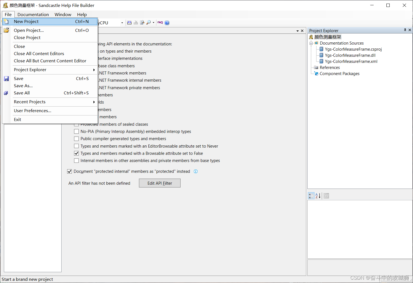This screenshot has width=413, height=283.
Task: Check No-PIA embedded interop types option
Action: (76, 131)
